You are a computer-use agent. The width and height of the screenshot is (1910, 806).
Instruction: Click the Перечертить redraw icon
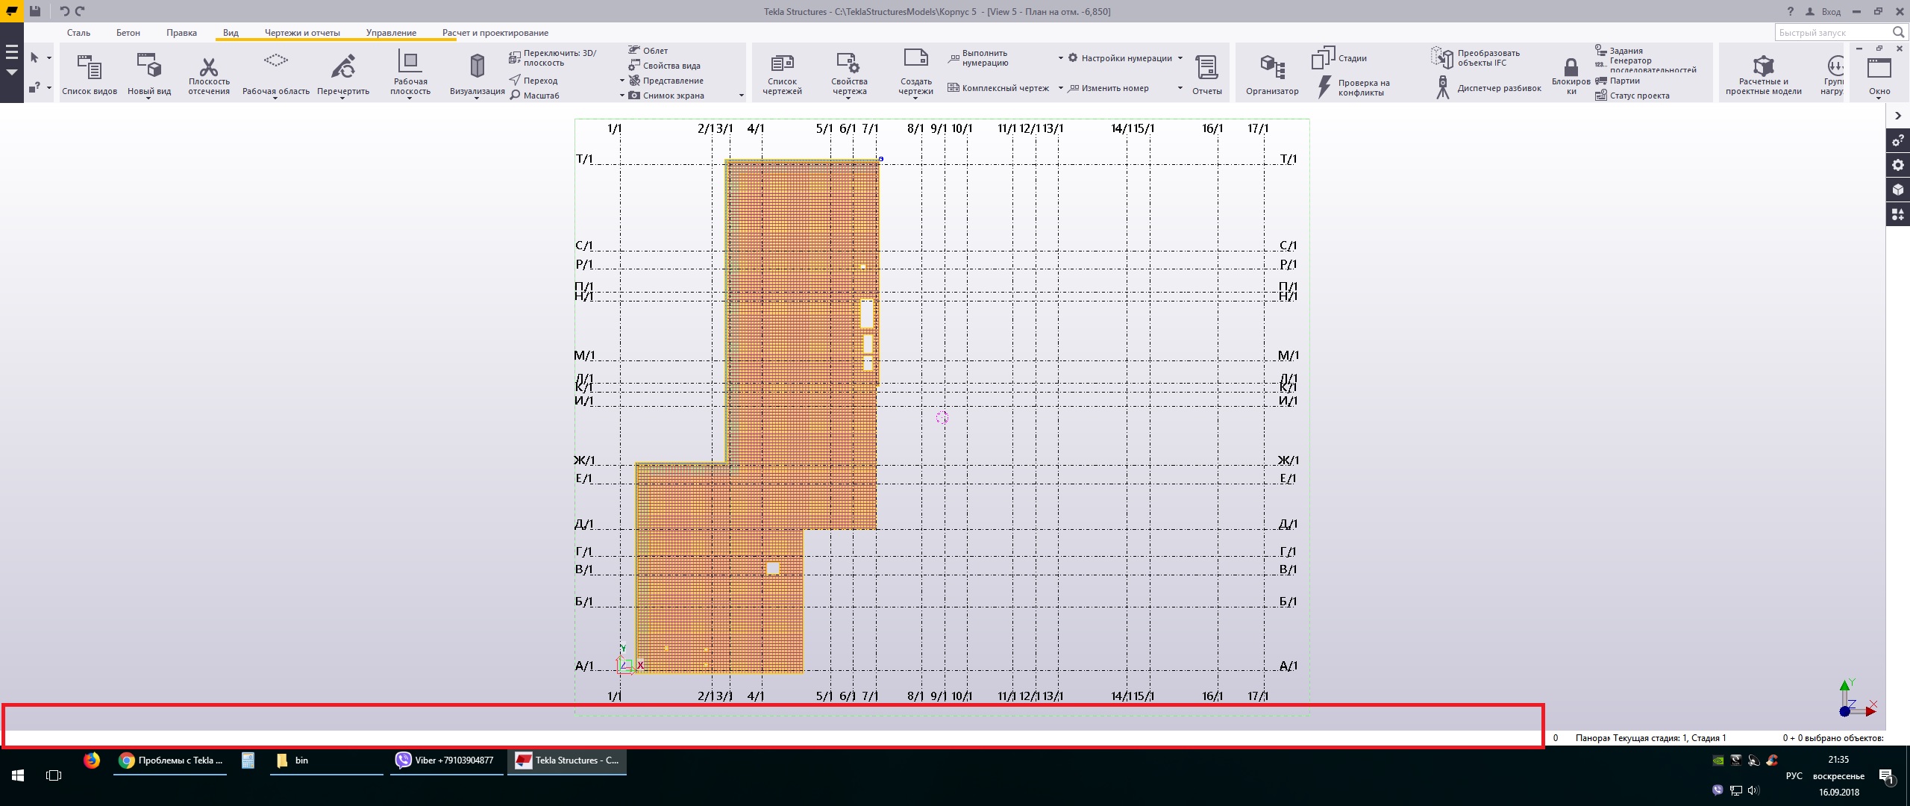coord(342,67)
